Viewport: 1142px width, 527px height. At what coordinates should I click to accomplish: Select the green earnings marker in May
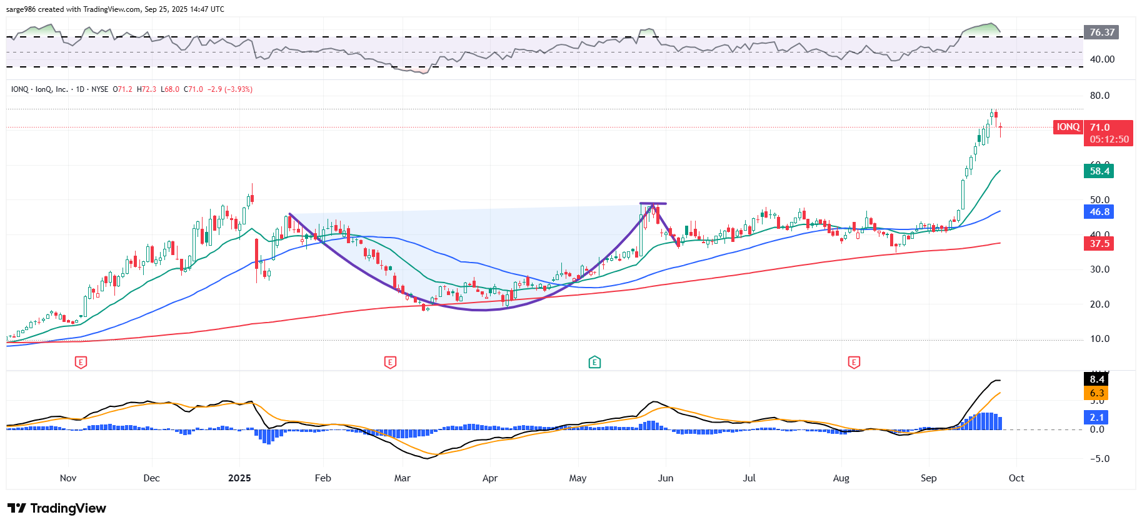(594, 362)
